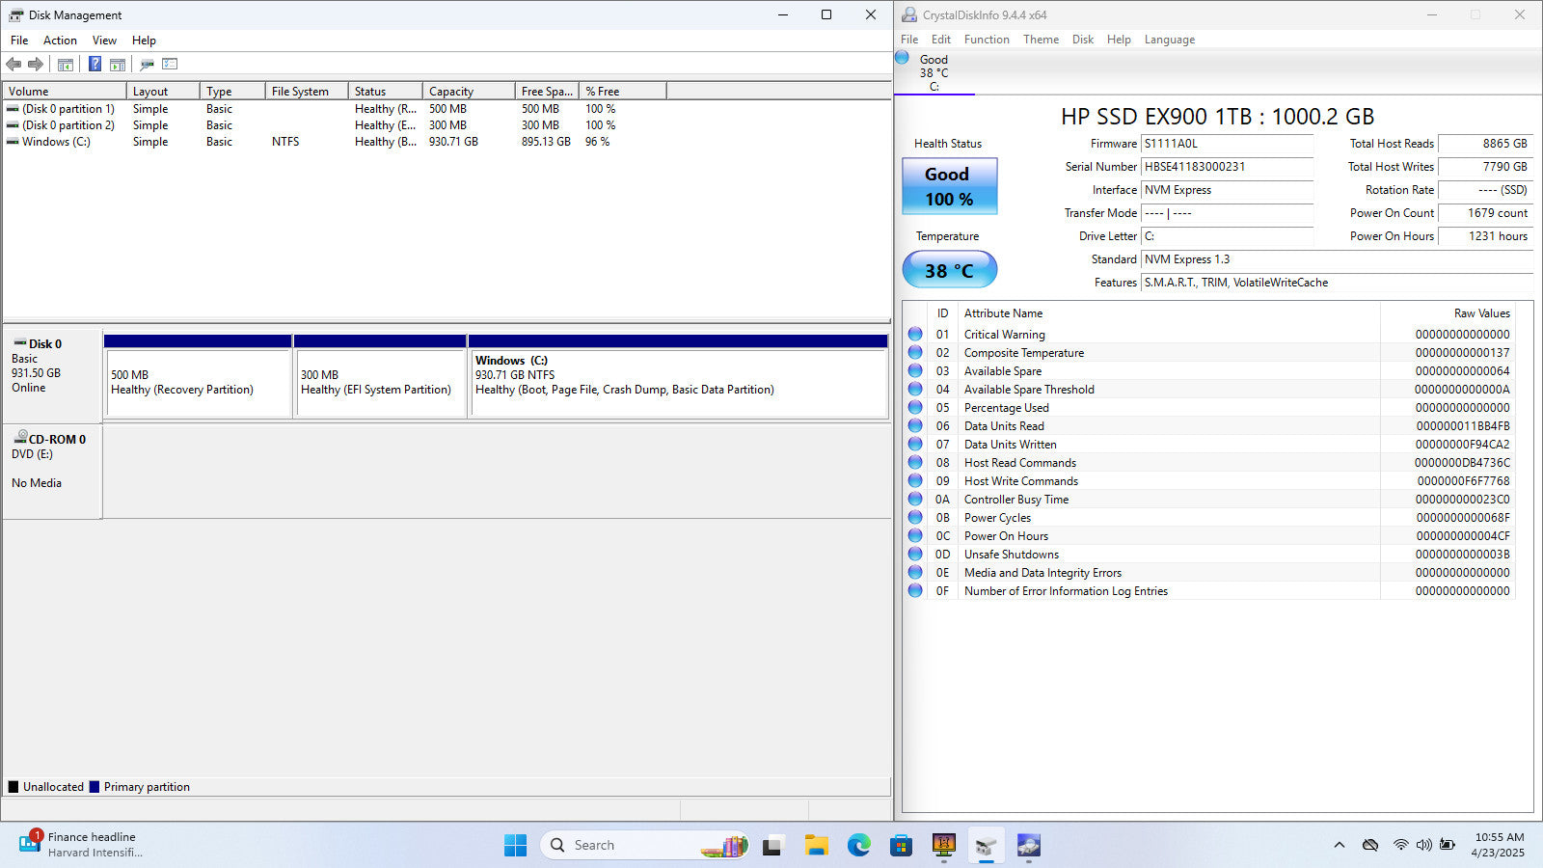Click the Forward arrow in Disk Management toolbar

point(36,65)
